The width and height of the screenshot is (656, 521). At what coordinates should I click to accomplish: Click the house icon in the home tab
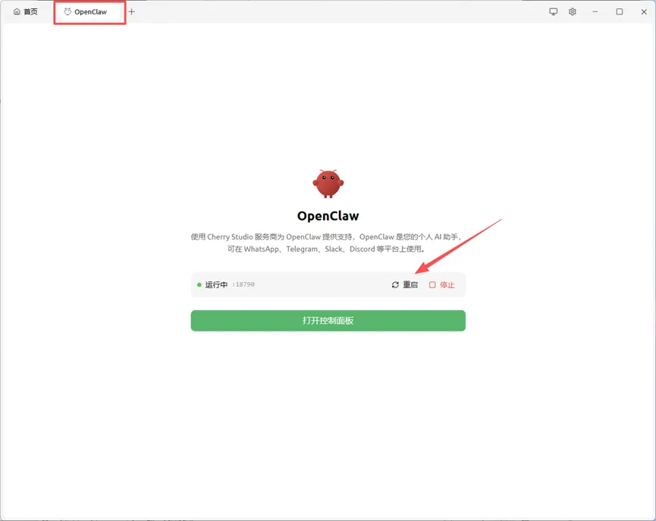[17, 11]
